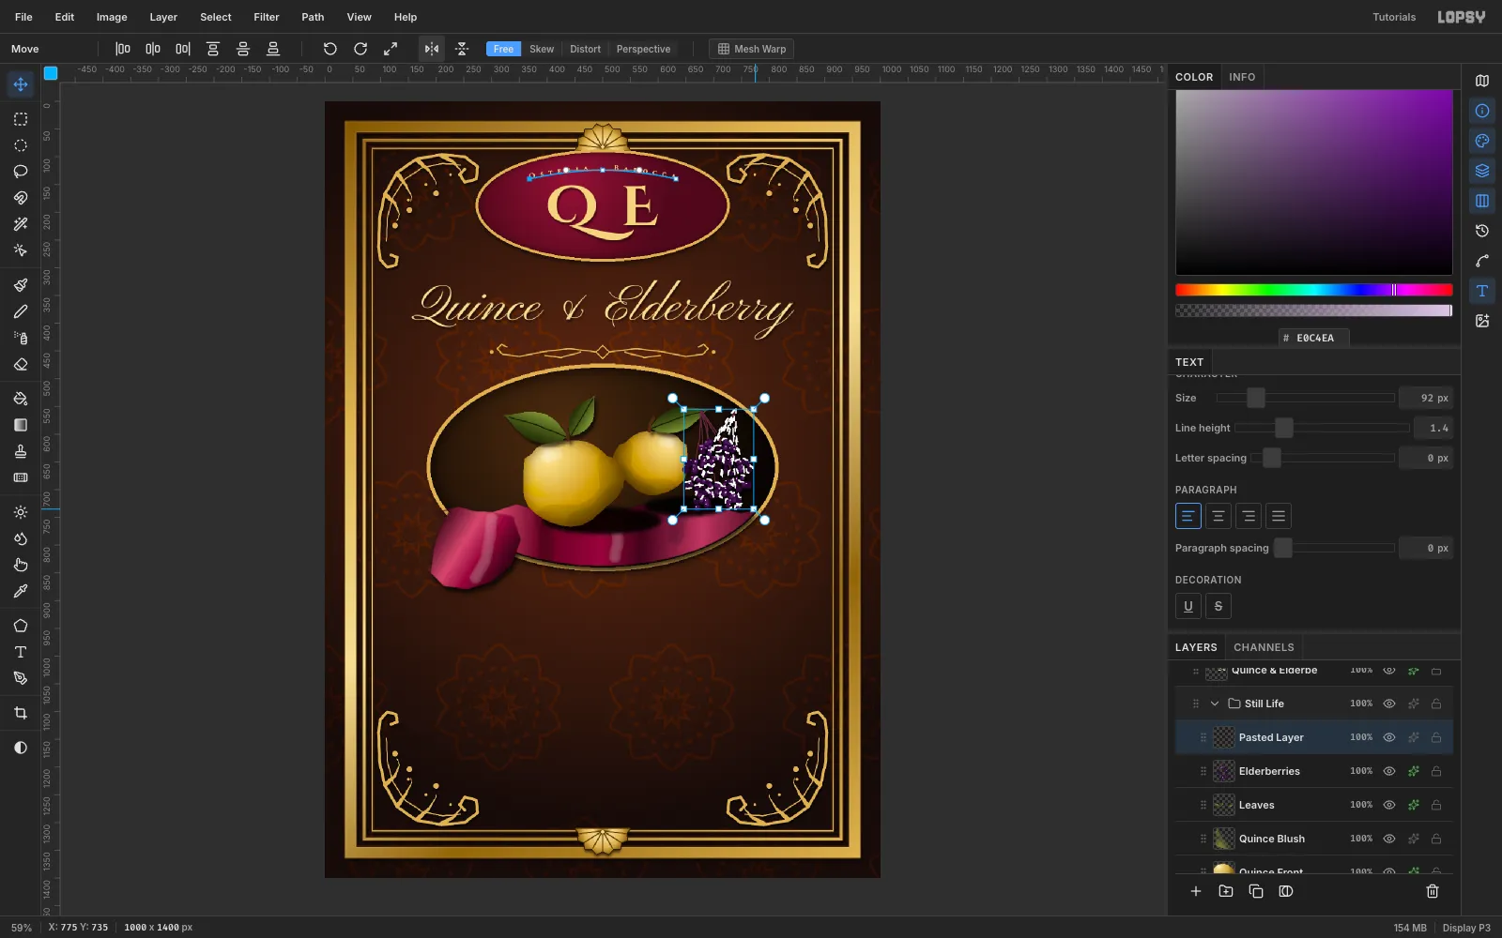Toggle visibility of the Still Life group
This screenshot has width=1502, height=938.
1389,703
